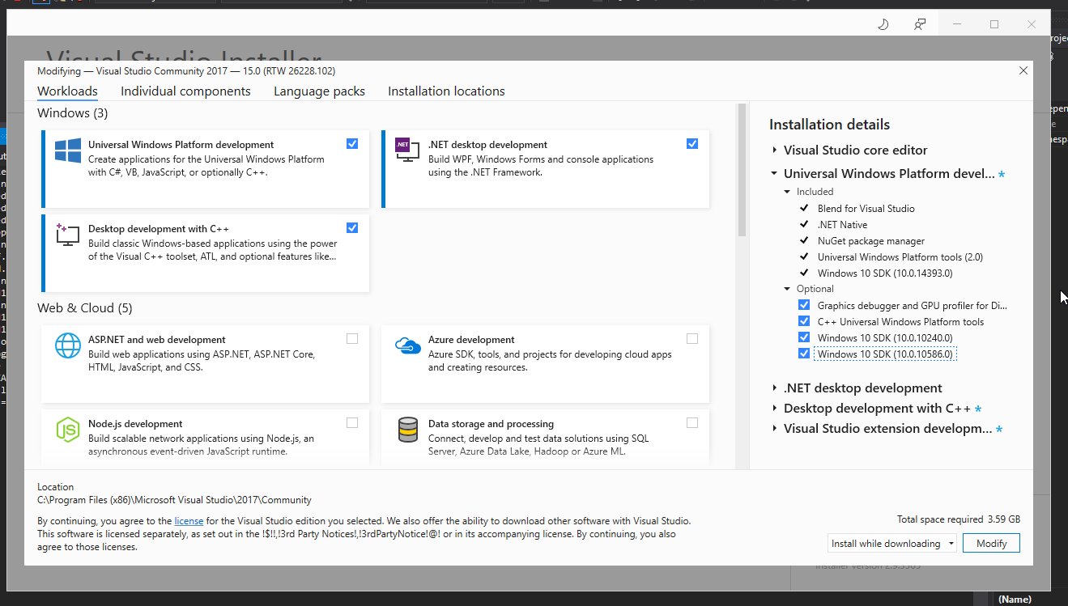Click the .NET desktop development workload icon
1068x606 pixels.
tap(407, 149)
